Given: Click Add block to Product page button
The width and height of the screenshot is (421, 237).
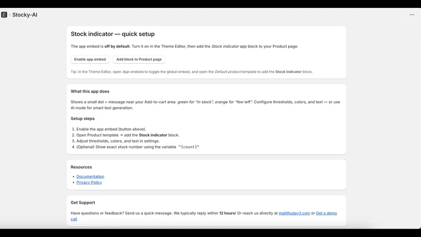Looking at the screenshot, I should (x=139, y=60).
